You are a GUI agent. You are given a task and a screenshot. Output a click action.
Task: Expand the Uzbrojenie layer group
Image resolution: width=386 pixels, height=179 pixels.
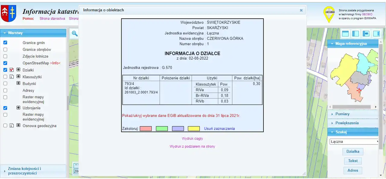[x=18, y=108]
